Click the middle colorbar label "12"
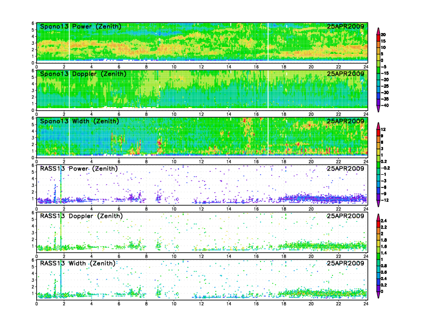The height and width of the screenshot is (326, 422). (384, 129)
